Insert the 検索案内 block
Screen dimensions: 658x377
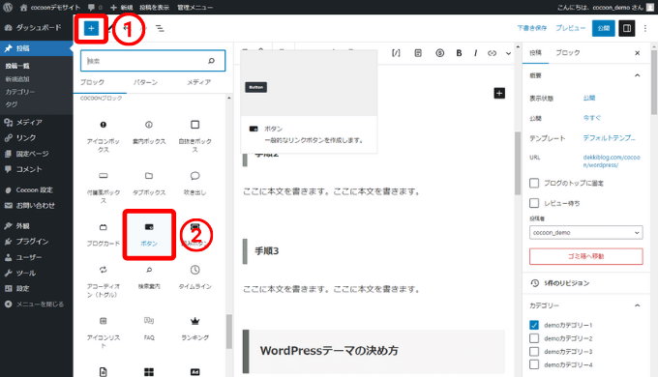point(149,277)
